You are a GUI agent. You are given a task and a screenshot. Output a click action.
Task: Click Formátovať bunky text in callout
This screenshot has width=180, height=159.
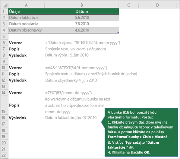click(123, 137)
